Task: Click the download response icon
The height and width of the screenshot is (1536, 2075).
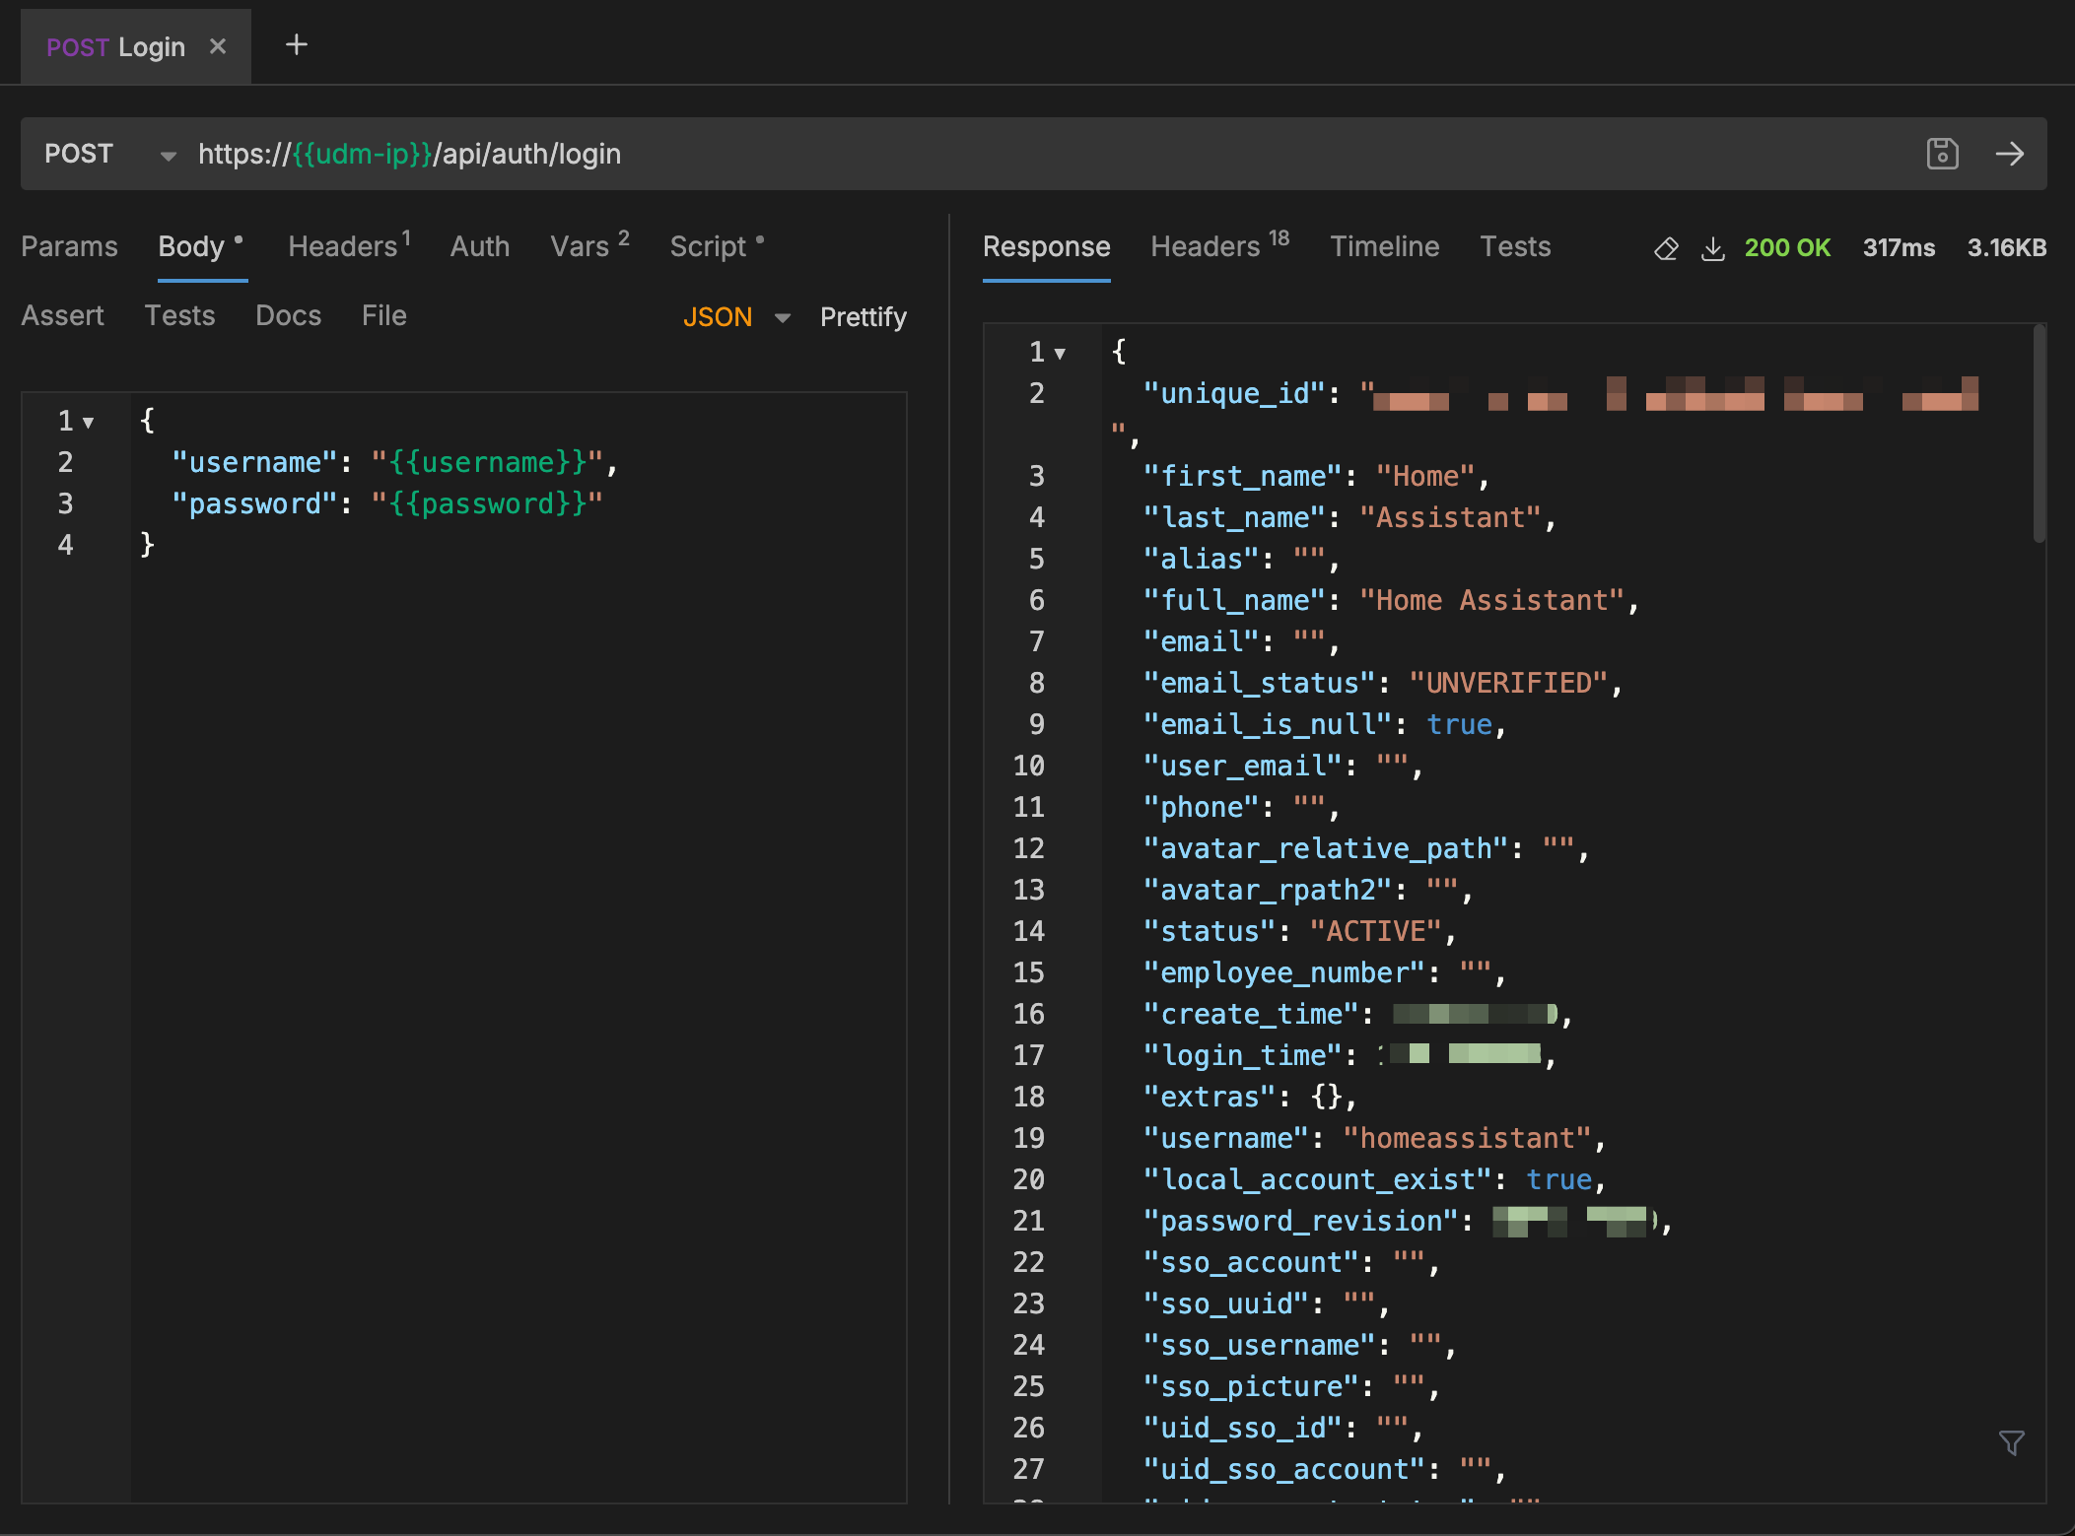Action: click(1713, 248)
